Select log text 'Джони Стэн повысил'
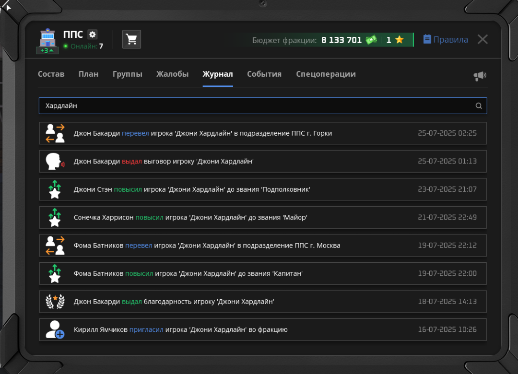The height and width of the screenshot is (374, 518). [108, 189]
